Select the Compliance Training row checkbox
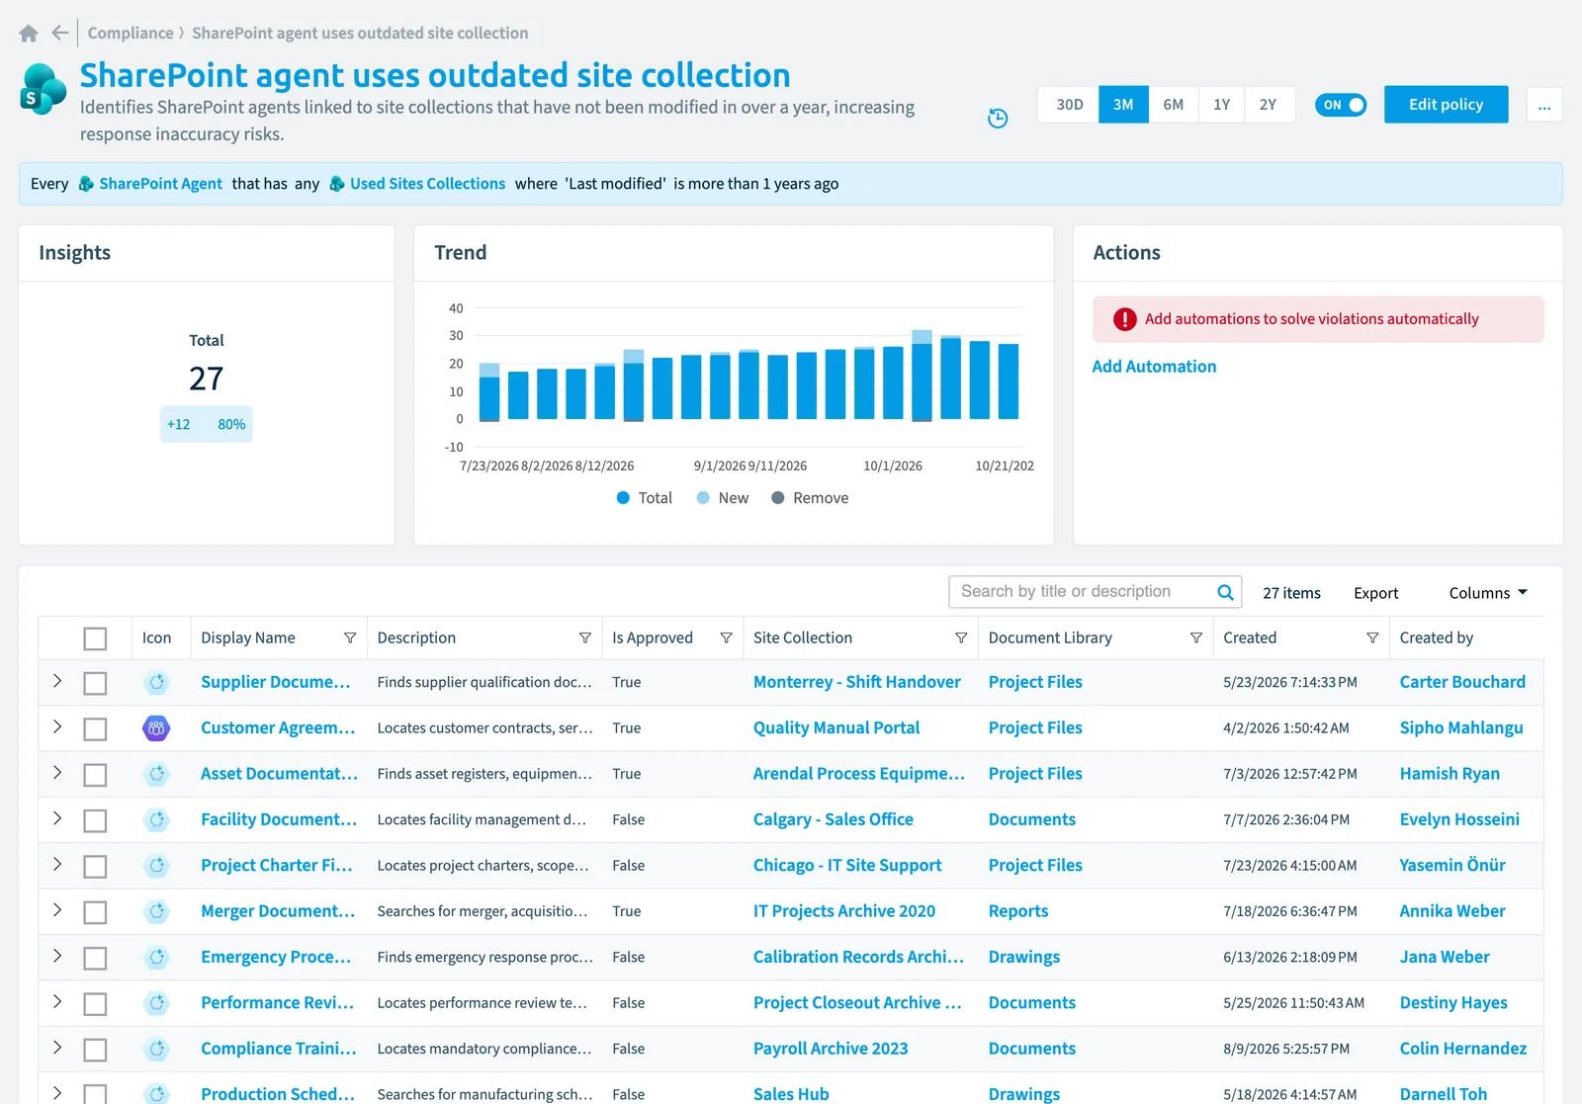 pos(95,1050)
